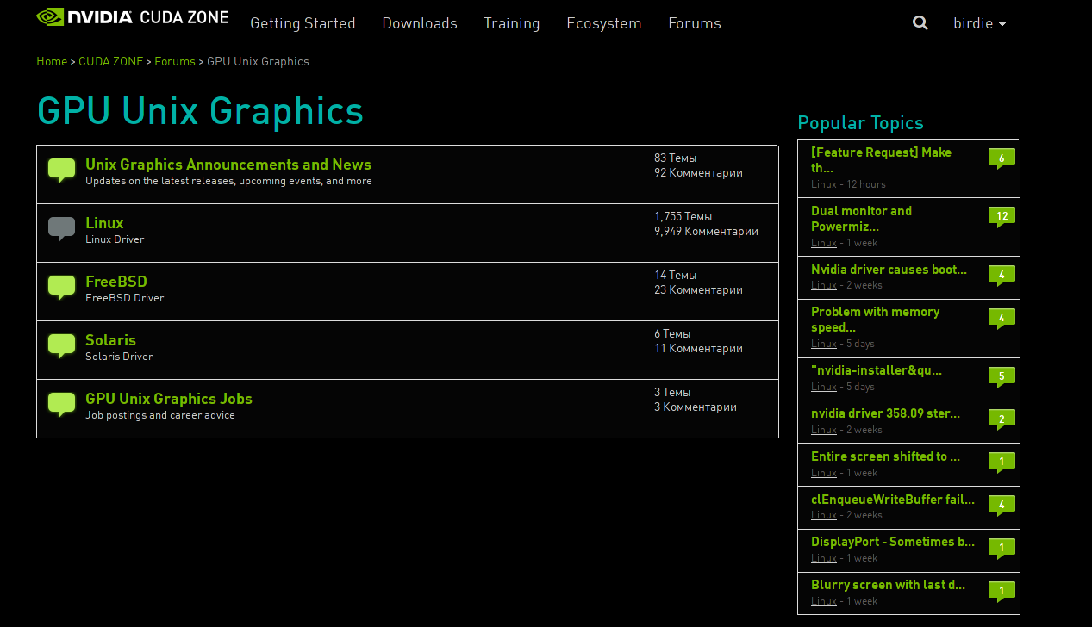Click '83 Темы' count for Announcements
The width and height of the screenshot is (1092, 627).
(x=675, y=158)
